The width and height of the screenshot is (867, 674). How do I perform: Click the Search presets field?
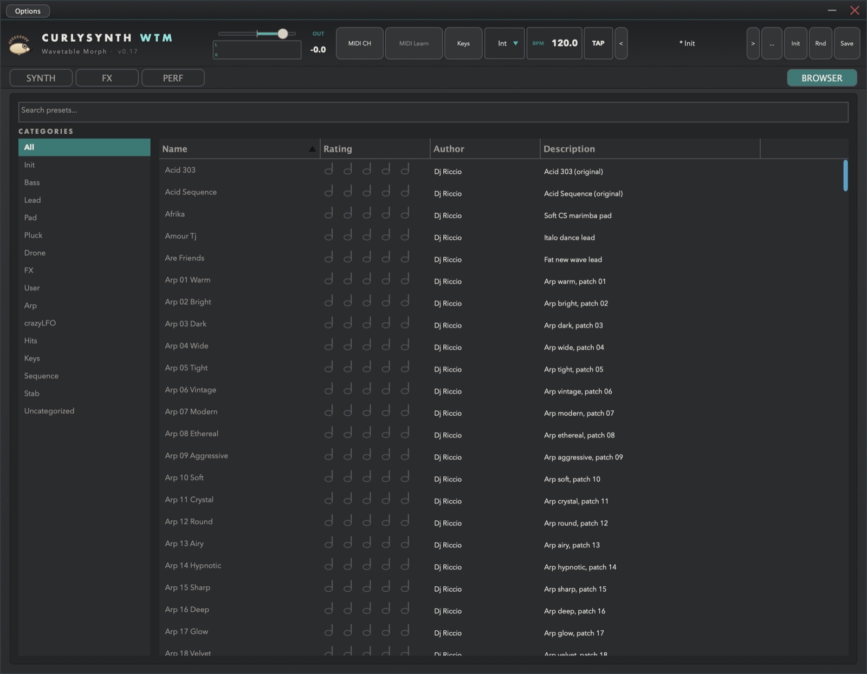tap(433, 112)
